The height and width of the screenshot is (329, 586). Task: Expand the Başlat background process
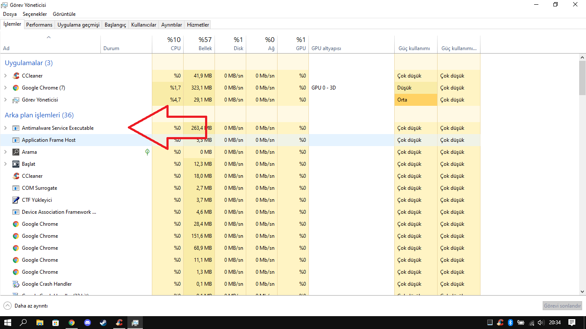tap(5, 164)
